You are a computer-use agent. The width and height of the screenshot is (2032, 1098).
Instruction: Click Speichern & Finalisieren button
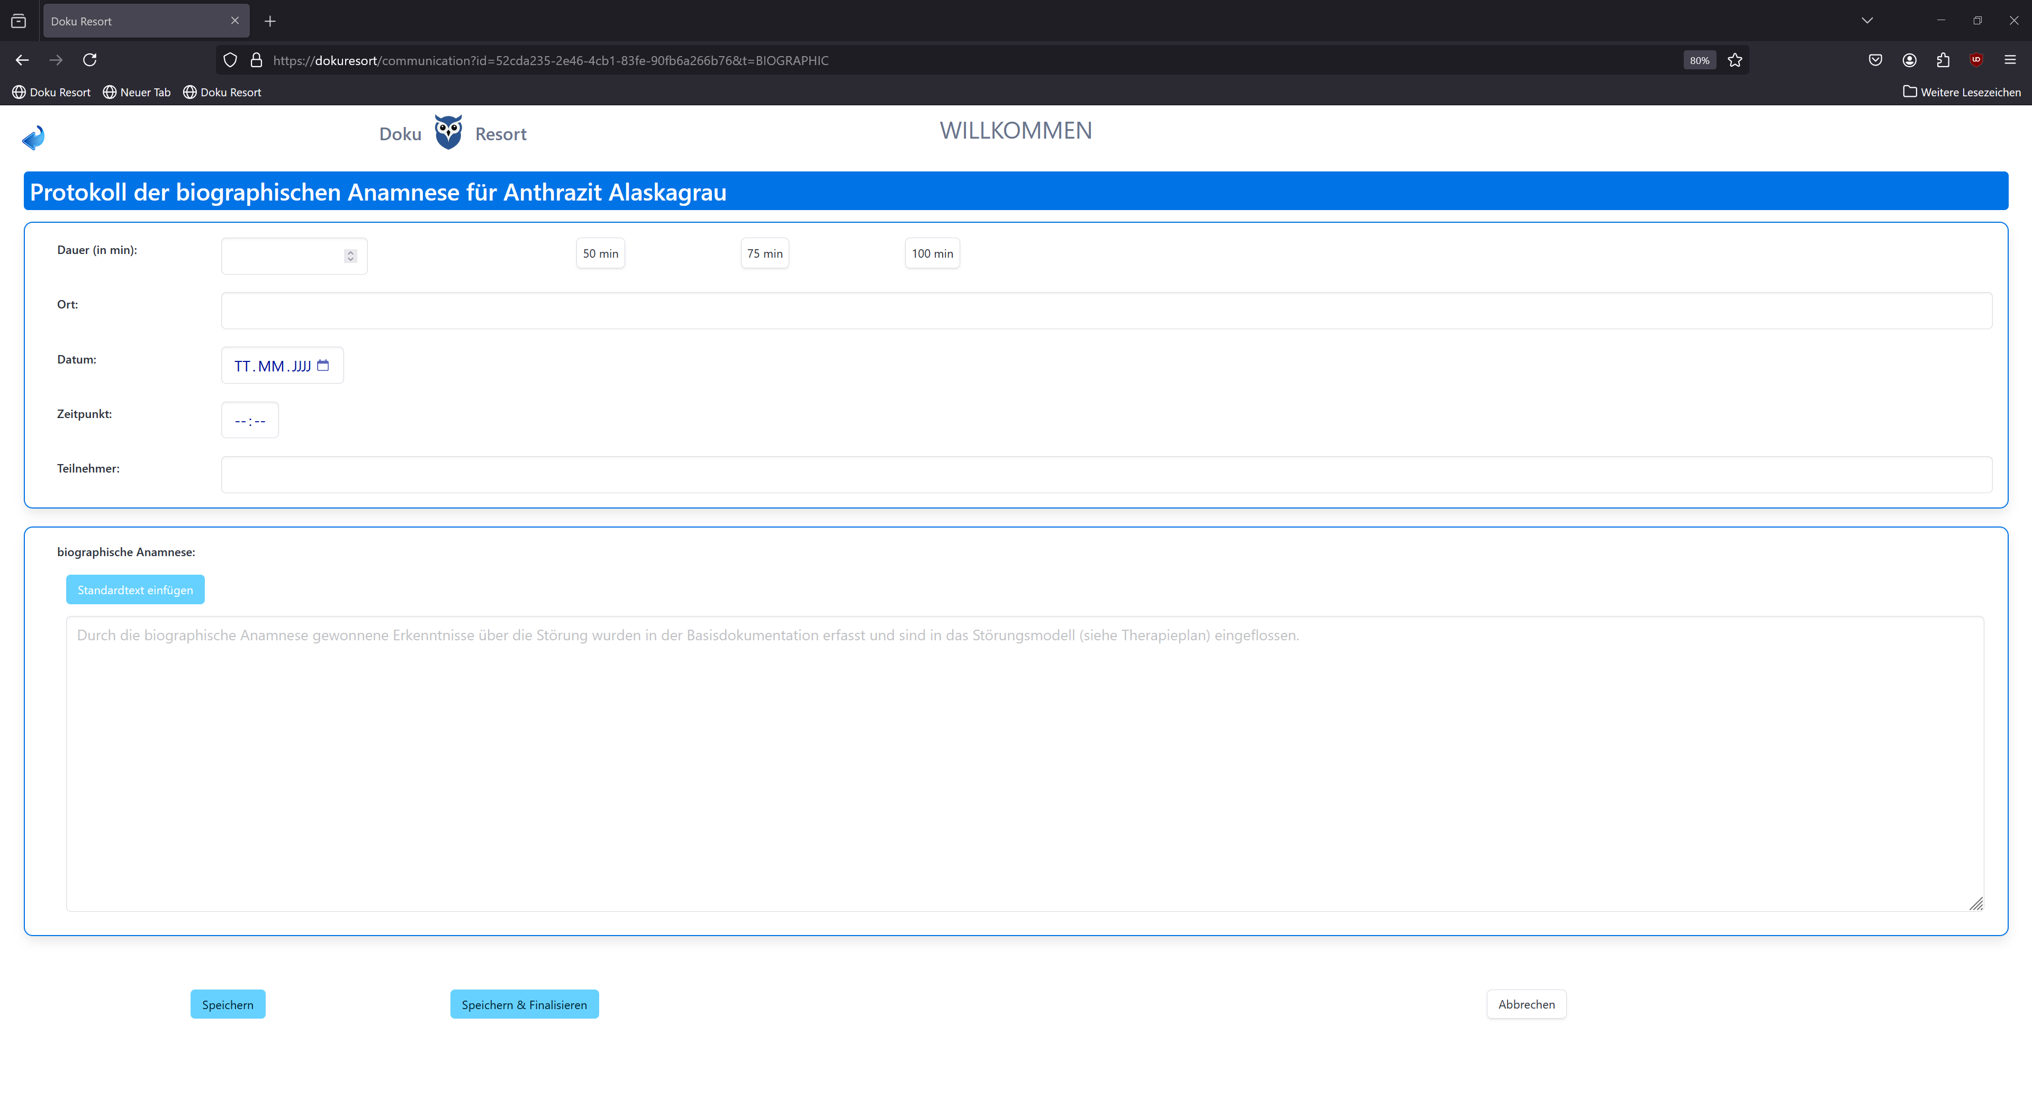[x=524, y=1004]
